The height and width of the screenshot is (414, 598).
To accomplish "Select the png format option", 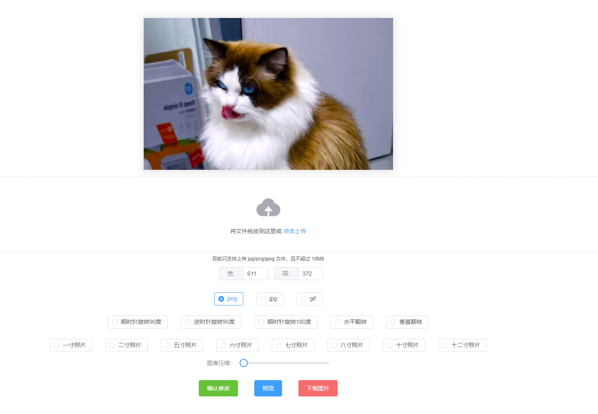I will pos(229,299).
